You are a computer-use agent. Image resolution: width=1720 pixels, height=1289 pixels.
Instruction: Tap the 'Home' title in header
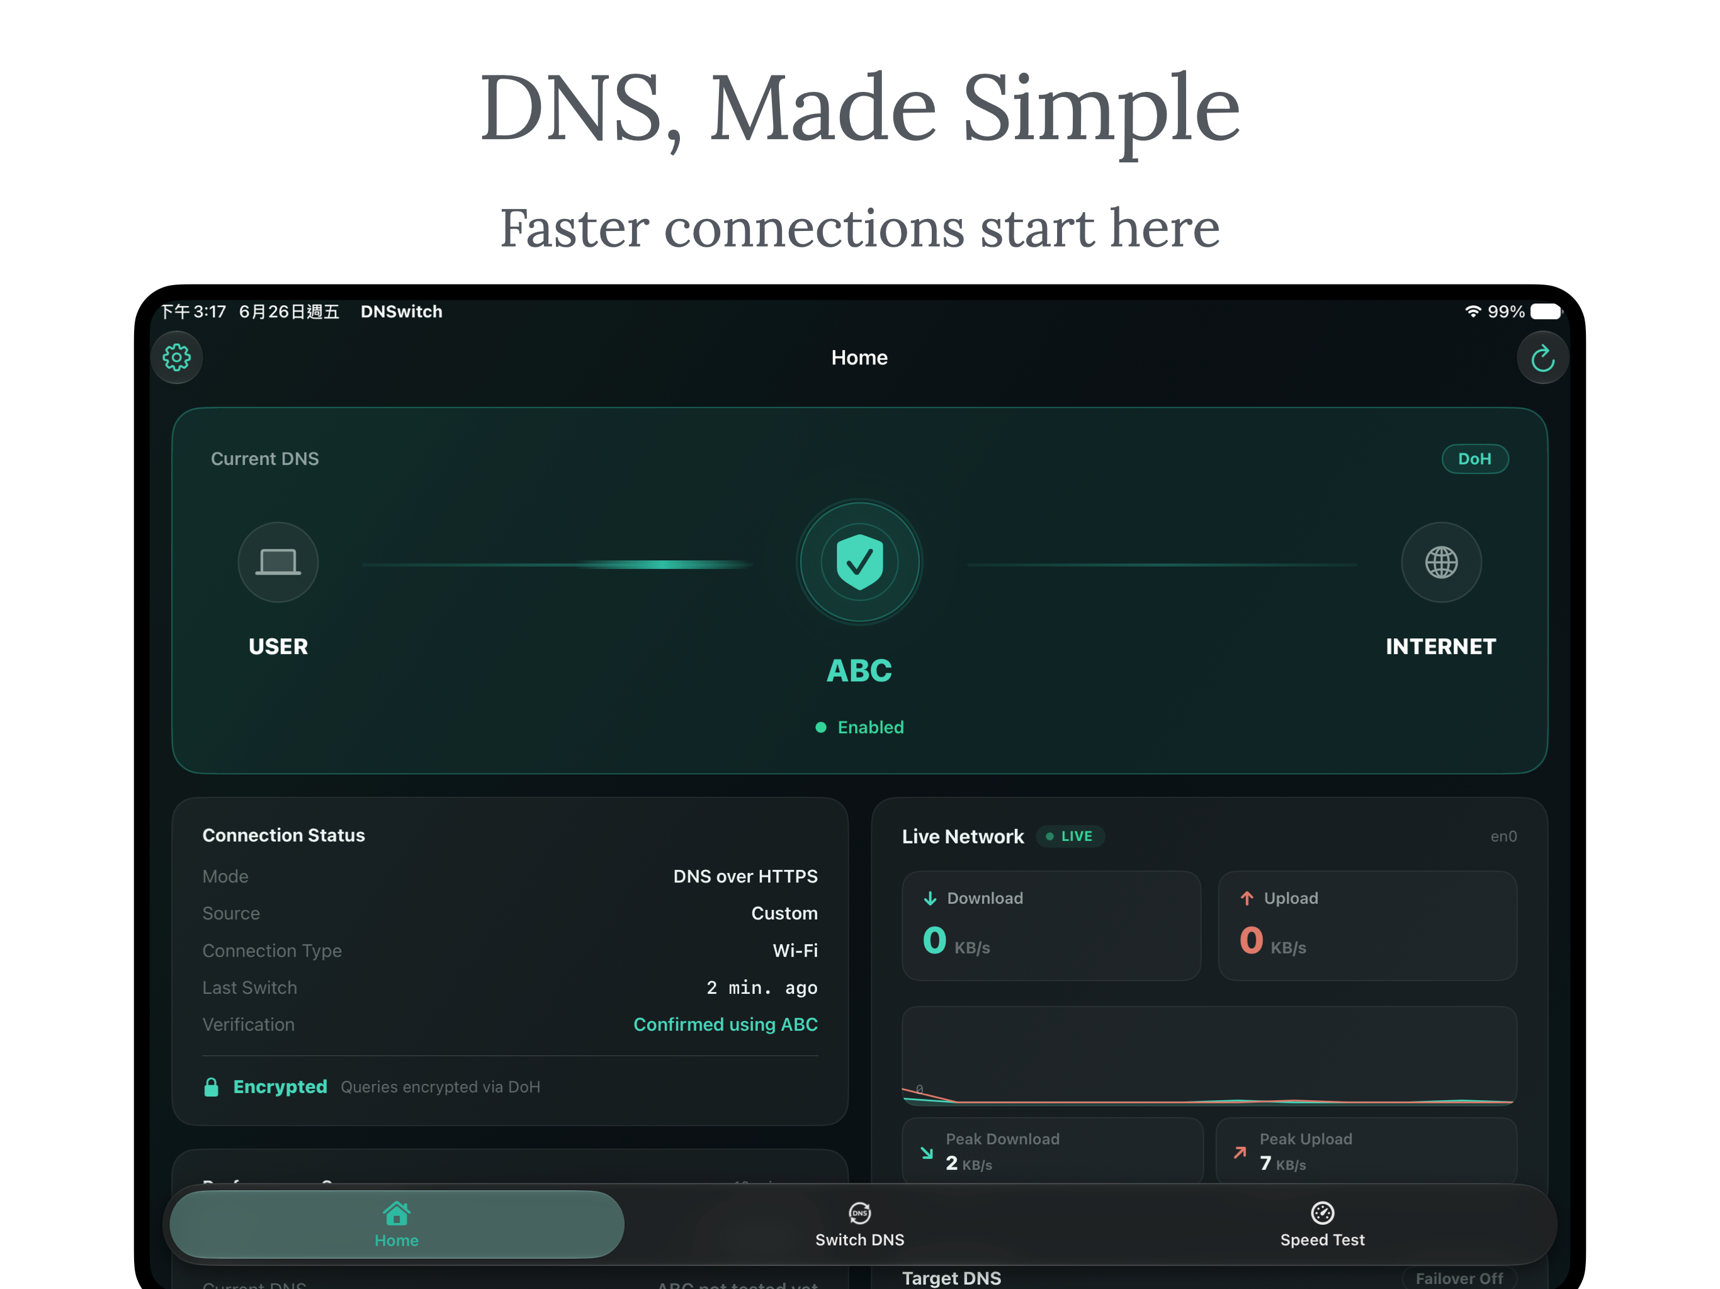tap(859, 357)
